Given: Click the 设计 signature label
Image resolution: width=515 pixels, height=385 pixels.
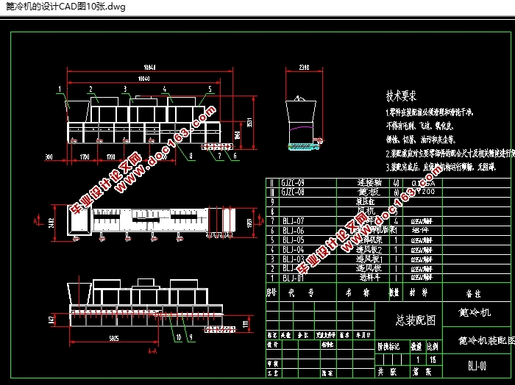Looking at the screenshot, I should pyautogui.click(x=273, y=345).
